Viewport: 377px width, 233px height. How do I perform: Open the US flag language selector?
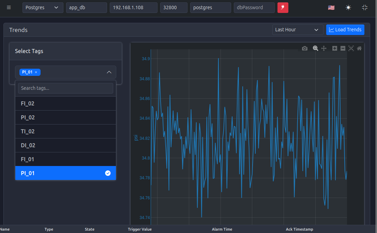point(331,8)
